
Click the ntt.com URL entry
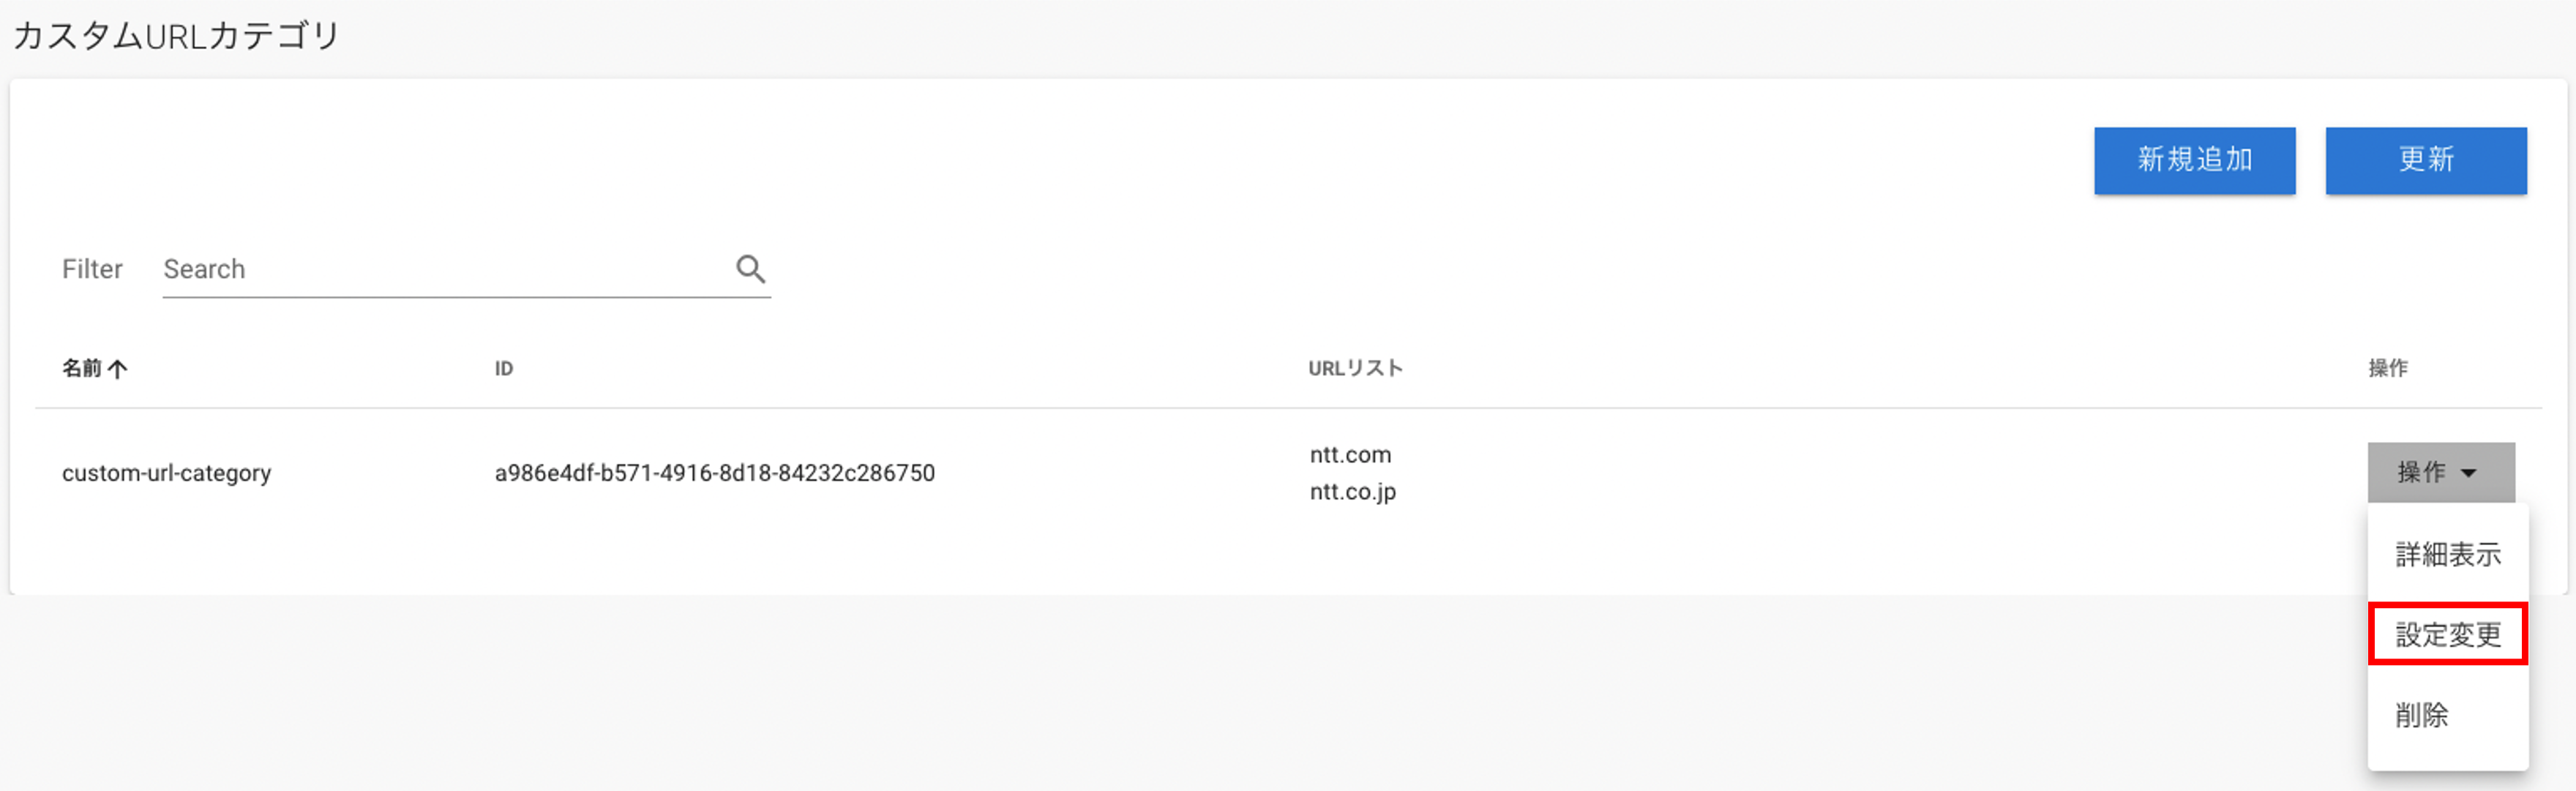click(x=1350, y=455)
